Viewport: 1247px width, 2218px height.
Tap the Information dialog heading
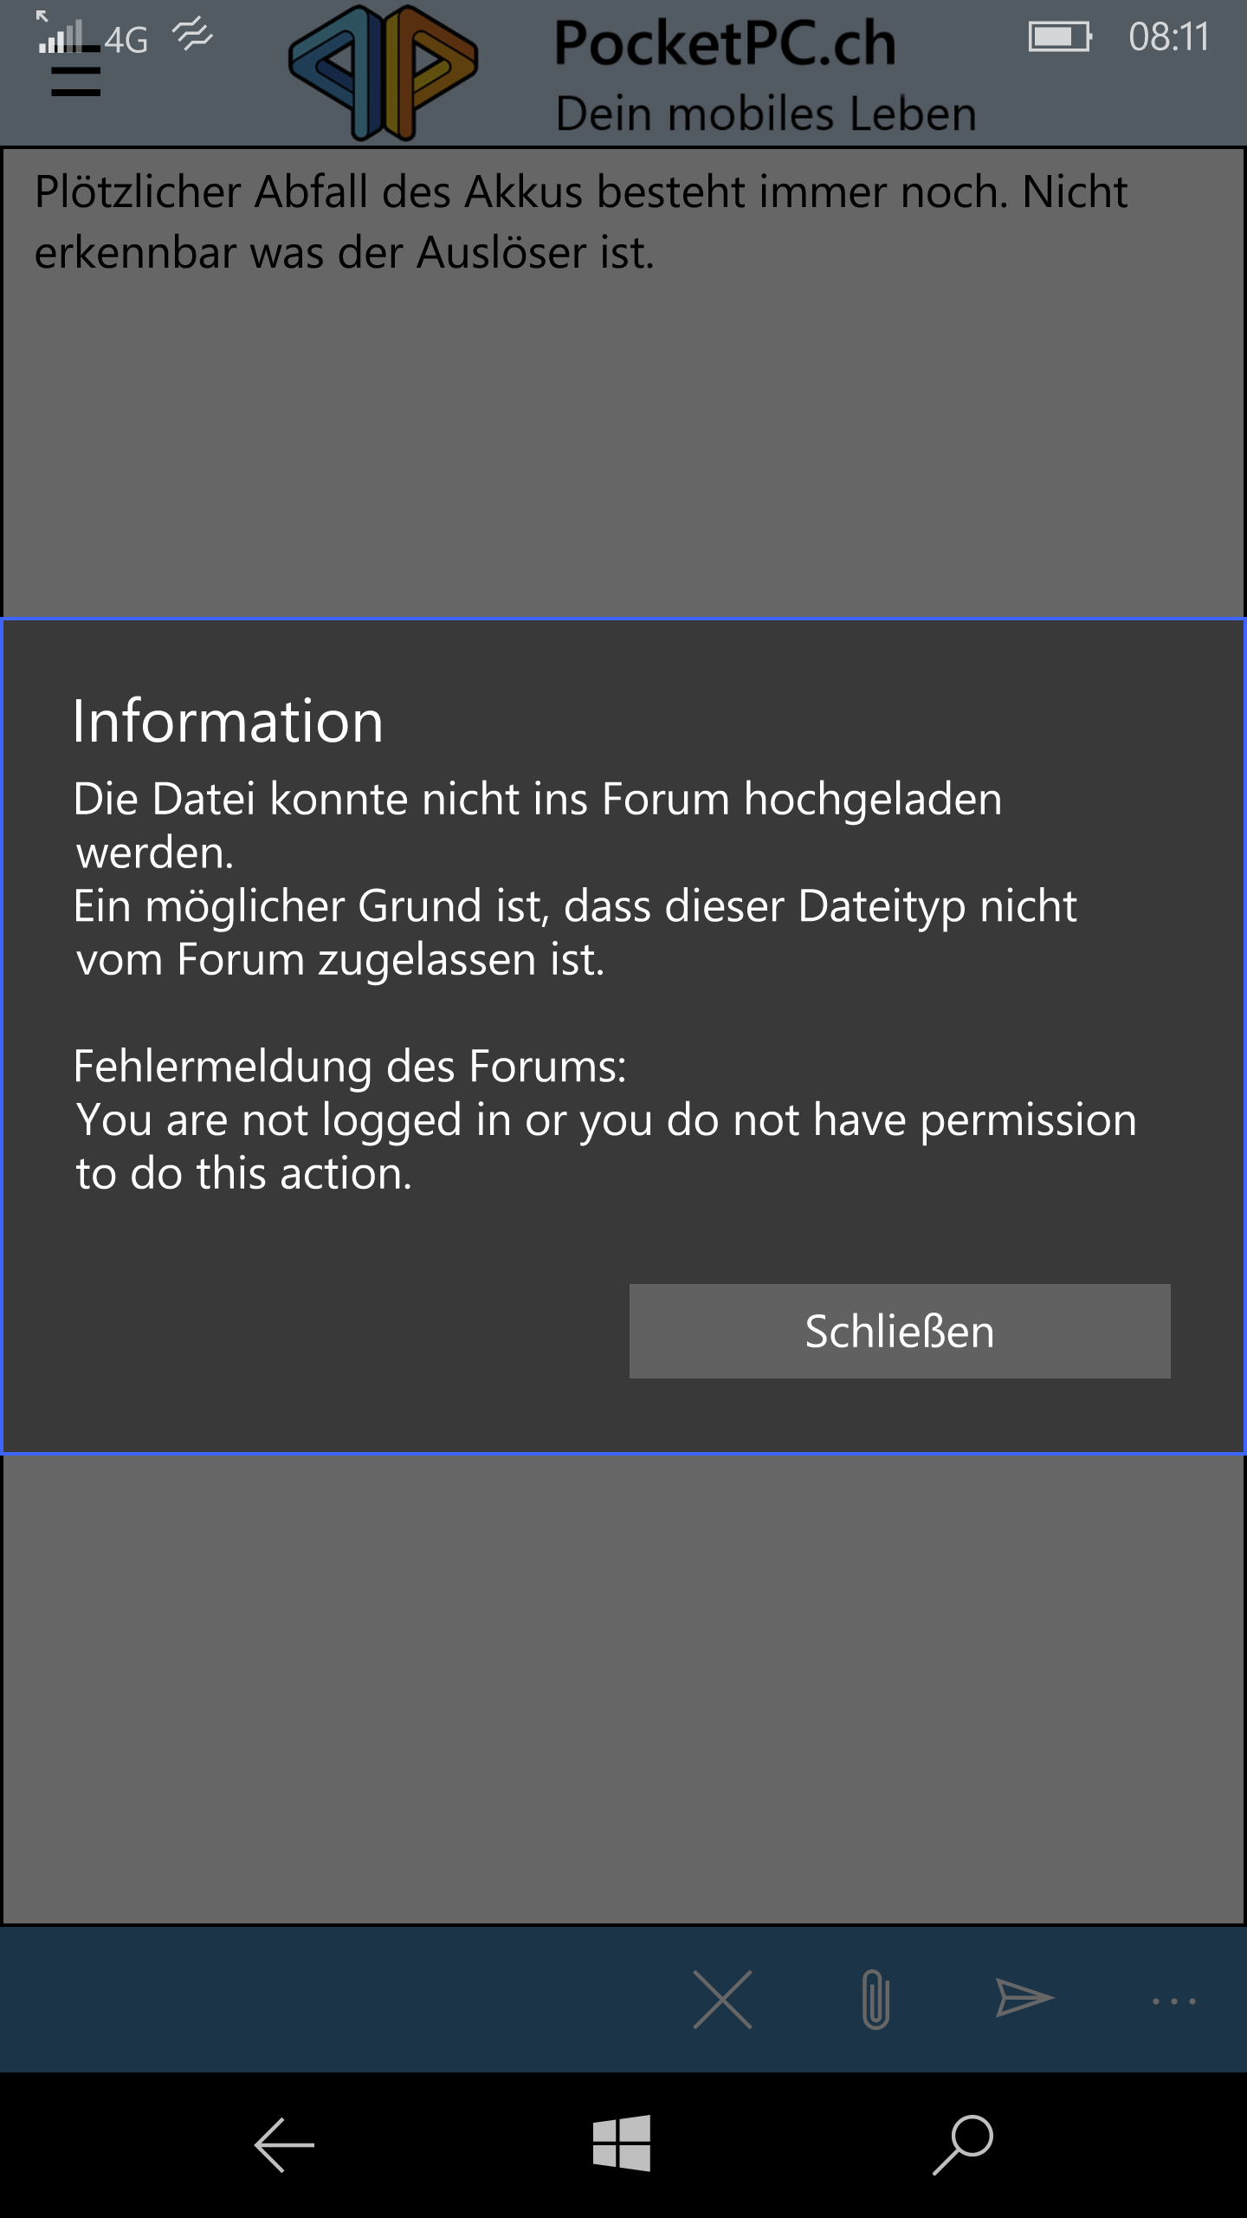228,721
